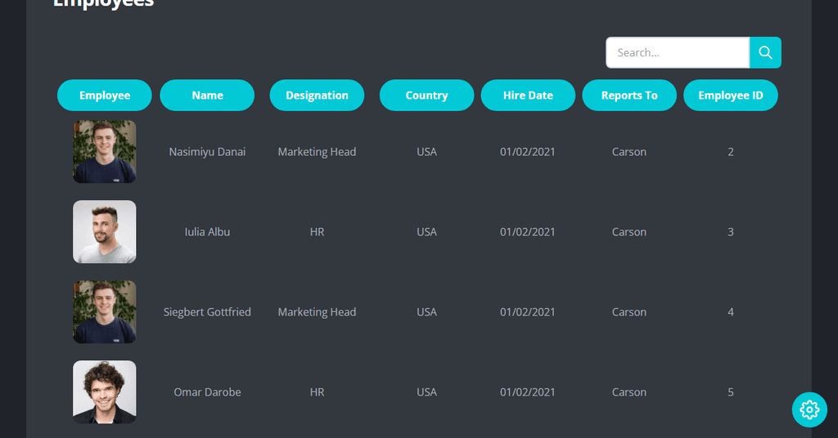Click Carson in Siegbert Gottfried's row
Image resolution: width=838 pixels, height=438 pixels.
click(629, 312)
